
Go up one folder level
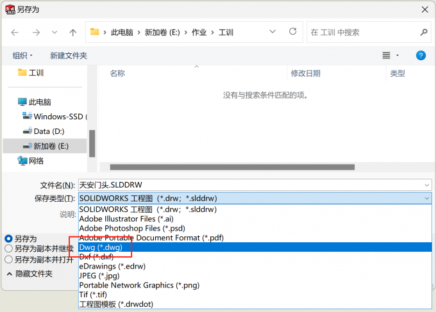[x=73, y=33]
